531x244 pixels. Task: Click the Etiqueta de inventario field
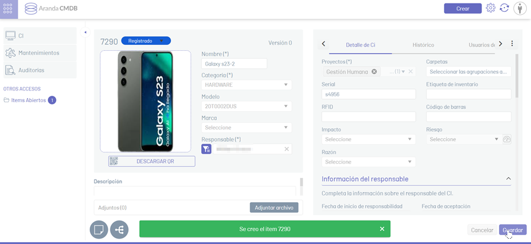(468, 94)
